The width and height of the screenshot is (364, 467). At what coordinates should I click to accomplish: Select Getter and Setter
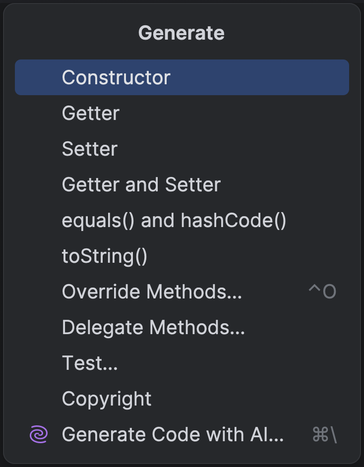click(x=141, y=184)
